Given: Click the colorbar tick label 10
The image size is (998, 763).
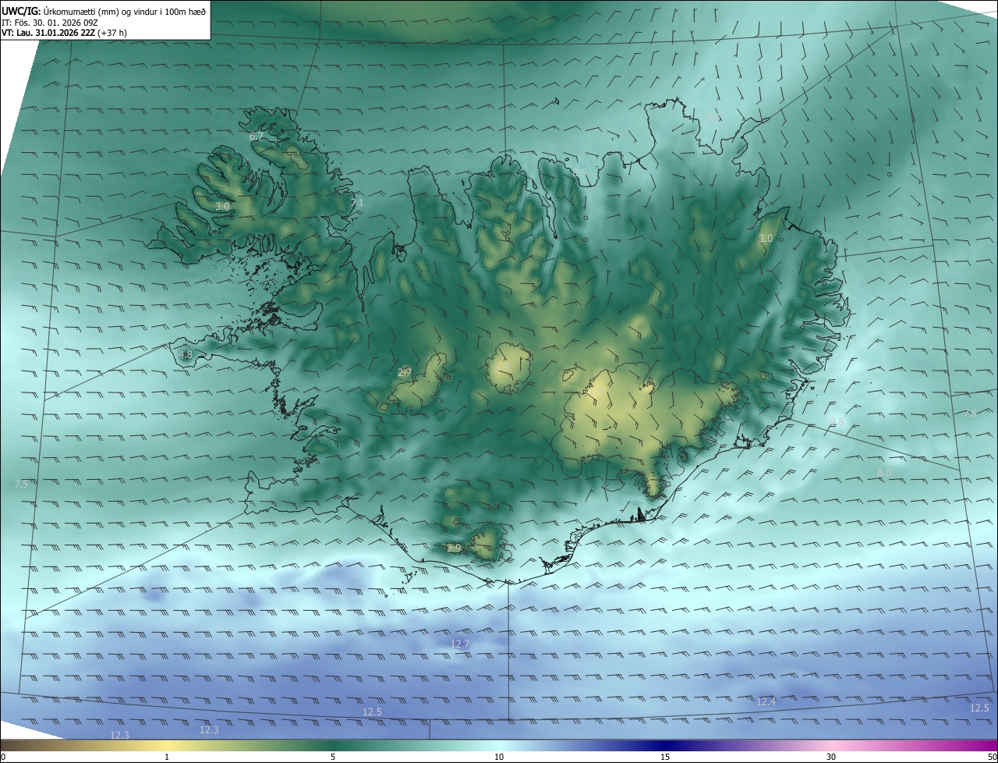Looking at the screenshot, I should [499, 758].
